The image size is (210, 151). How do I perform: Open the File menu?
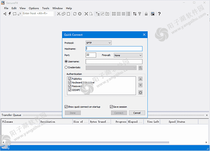[6, 8]
